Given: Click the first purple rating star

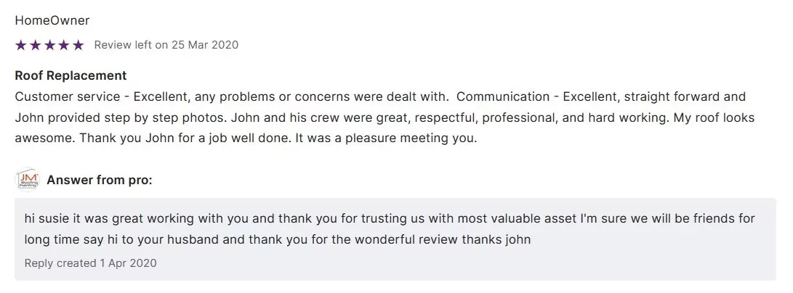Looking at the screenshot, I should [20, 45].
